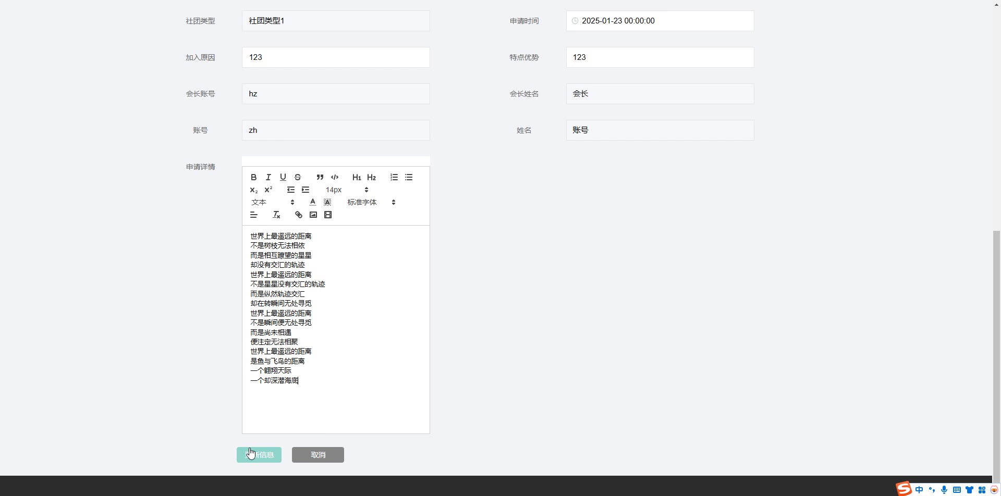Image resolution: width=1001 pixels, height=496 pixels.
Task: Click the 取消 cancel button
Action: (318, 455)
